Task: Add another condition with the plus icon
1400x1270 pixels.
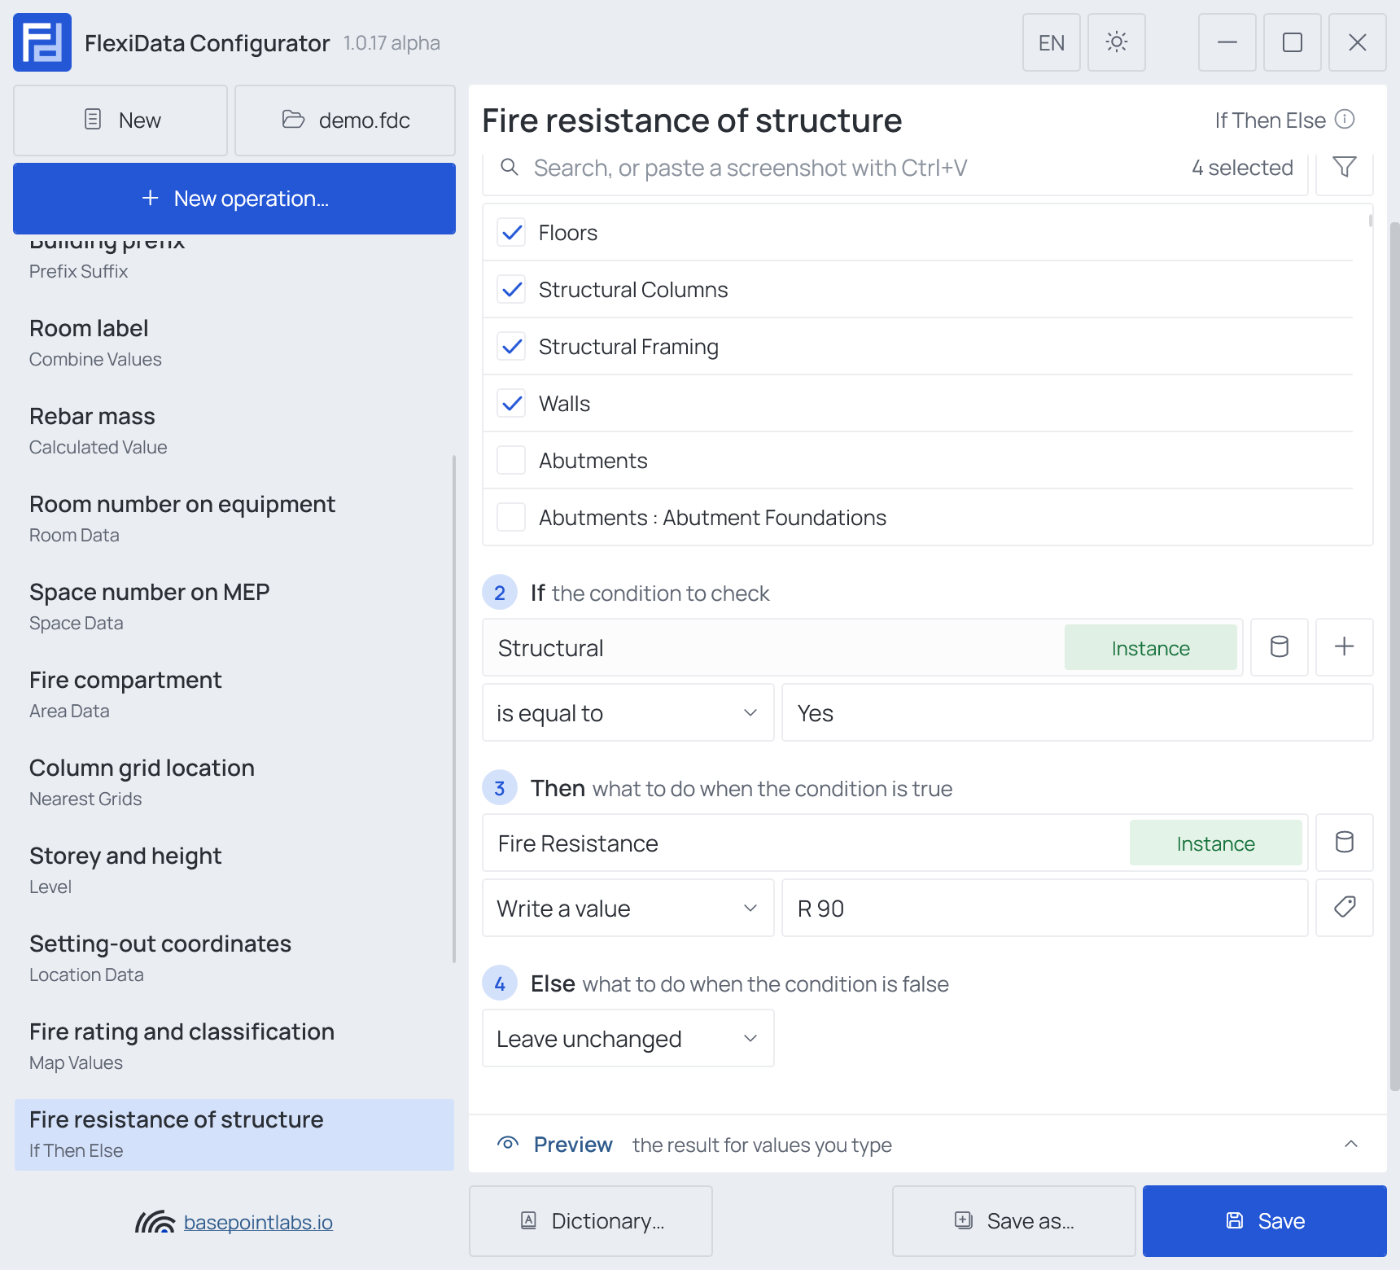Action: pyautogui.click(x=1345, y=647)
